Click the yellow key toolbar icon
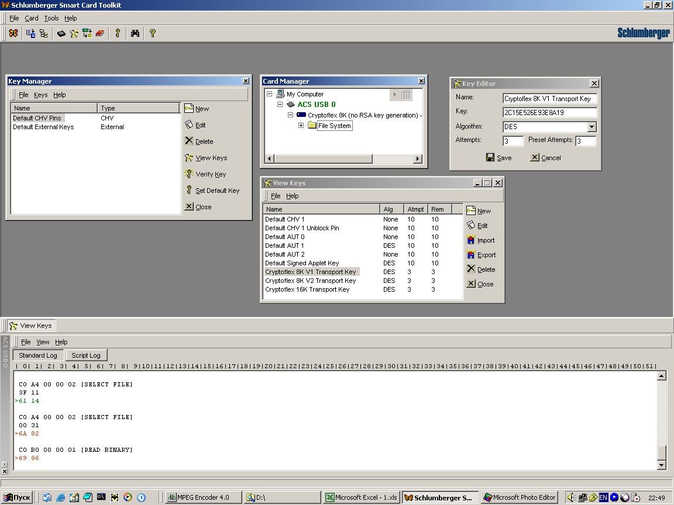 click(x=118, y=33)
